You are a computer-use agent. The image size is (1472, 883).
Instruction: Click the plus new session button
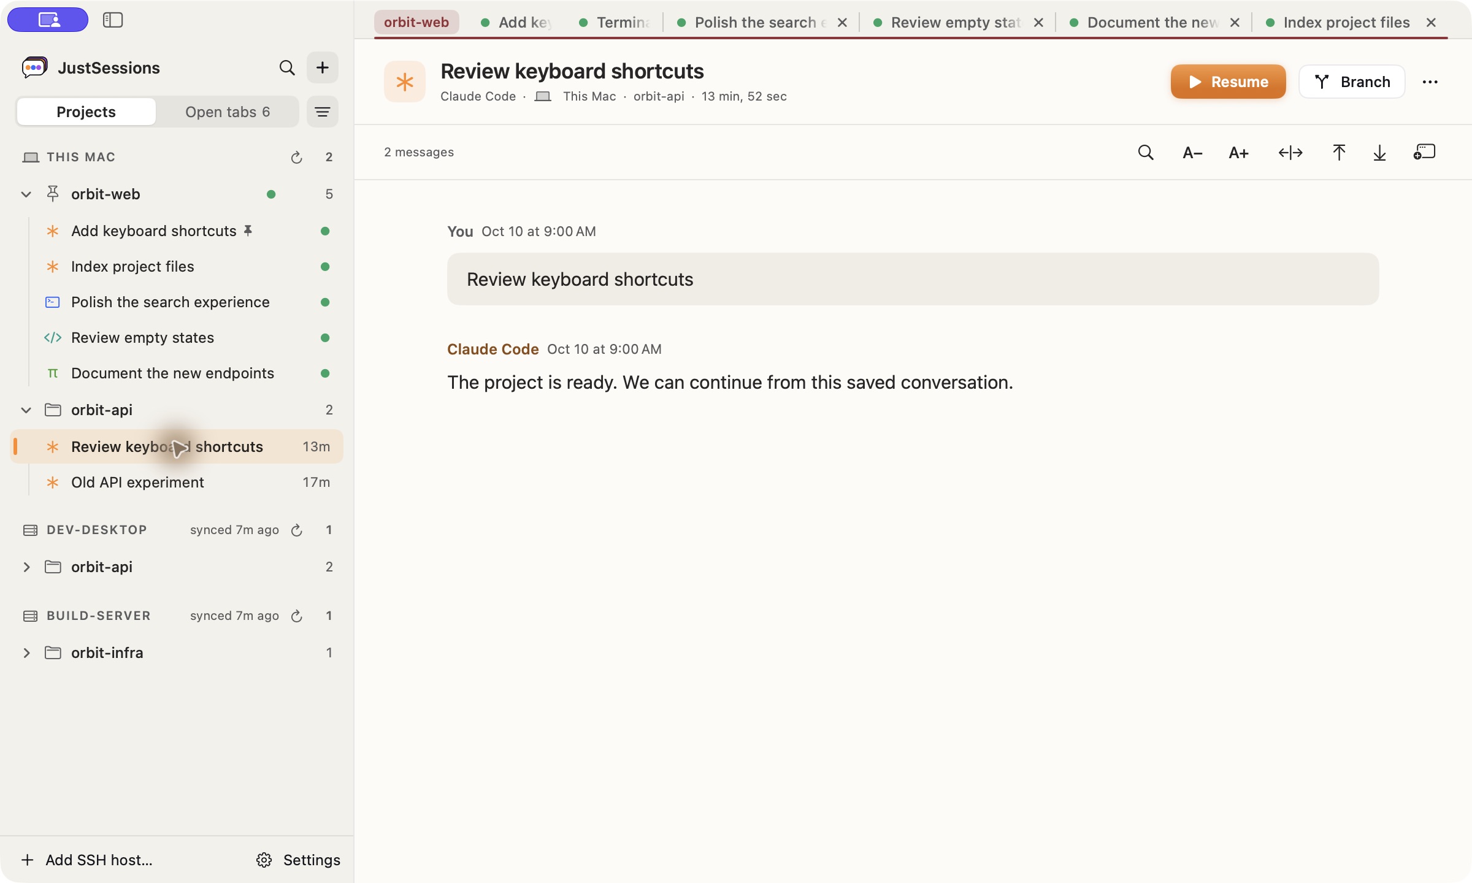[x=323, y=67]
